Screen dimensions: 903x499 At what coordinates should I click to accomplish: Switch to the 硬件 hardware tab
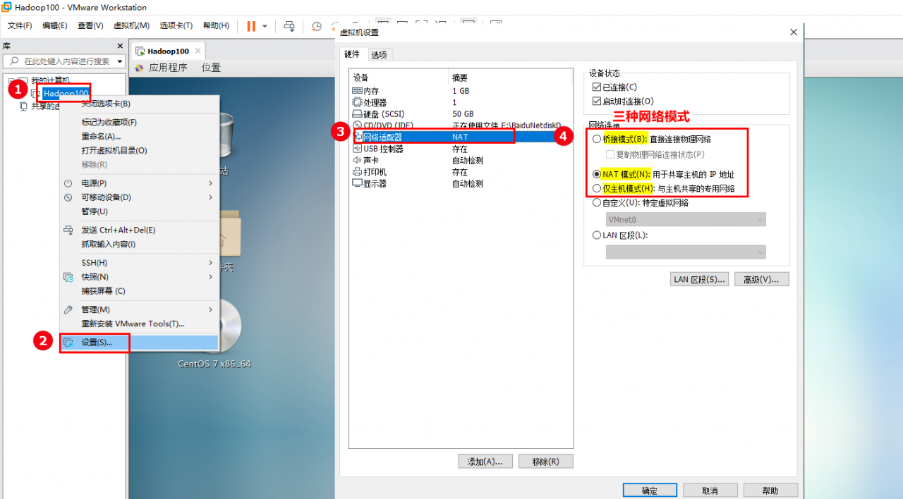click(x=351, y=54)
